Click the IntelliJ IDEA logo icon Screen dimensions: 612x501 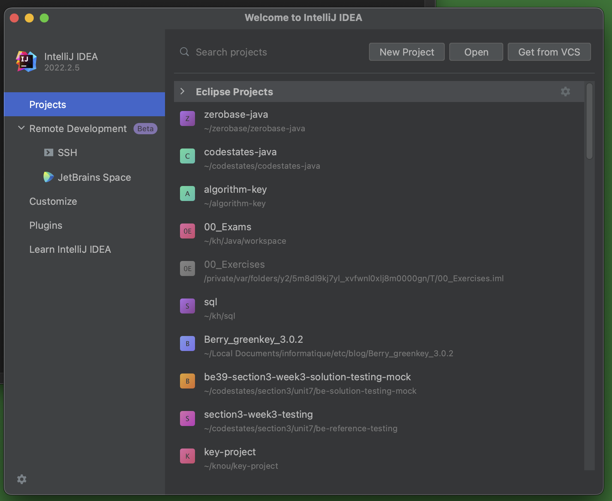point(26,61)
